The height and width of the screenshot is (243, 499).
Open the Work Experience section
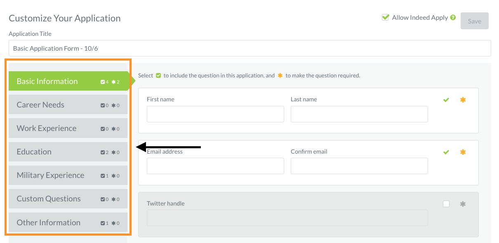pyautogui.click(x=68, y=128)
